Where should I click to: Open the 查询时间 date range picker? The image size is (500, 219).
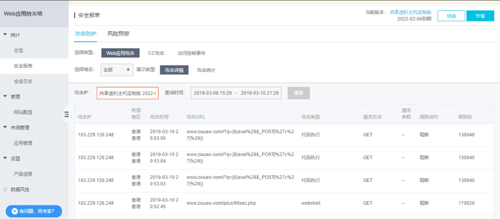coord(236,93)
